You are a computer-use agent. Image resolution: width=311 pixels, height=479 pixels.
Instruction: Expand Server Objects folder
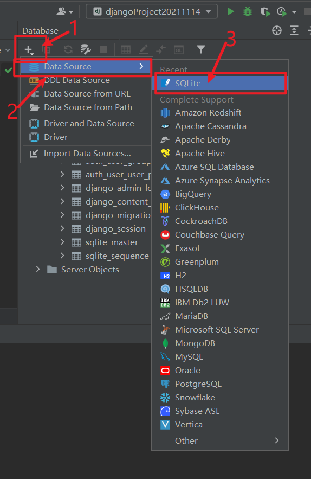click(x=38, y=269)
